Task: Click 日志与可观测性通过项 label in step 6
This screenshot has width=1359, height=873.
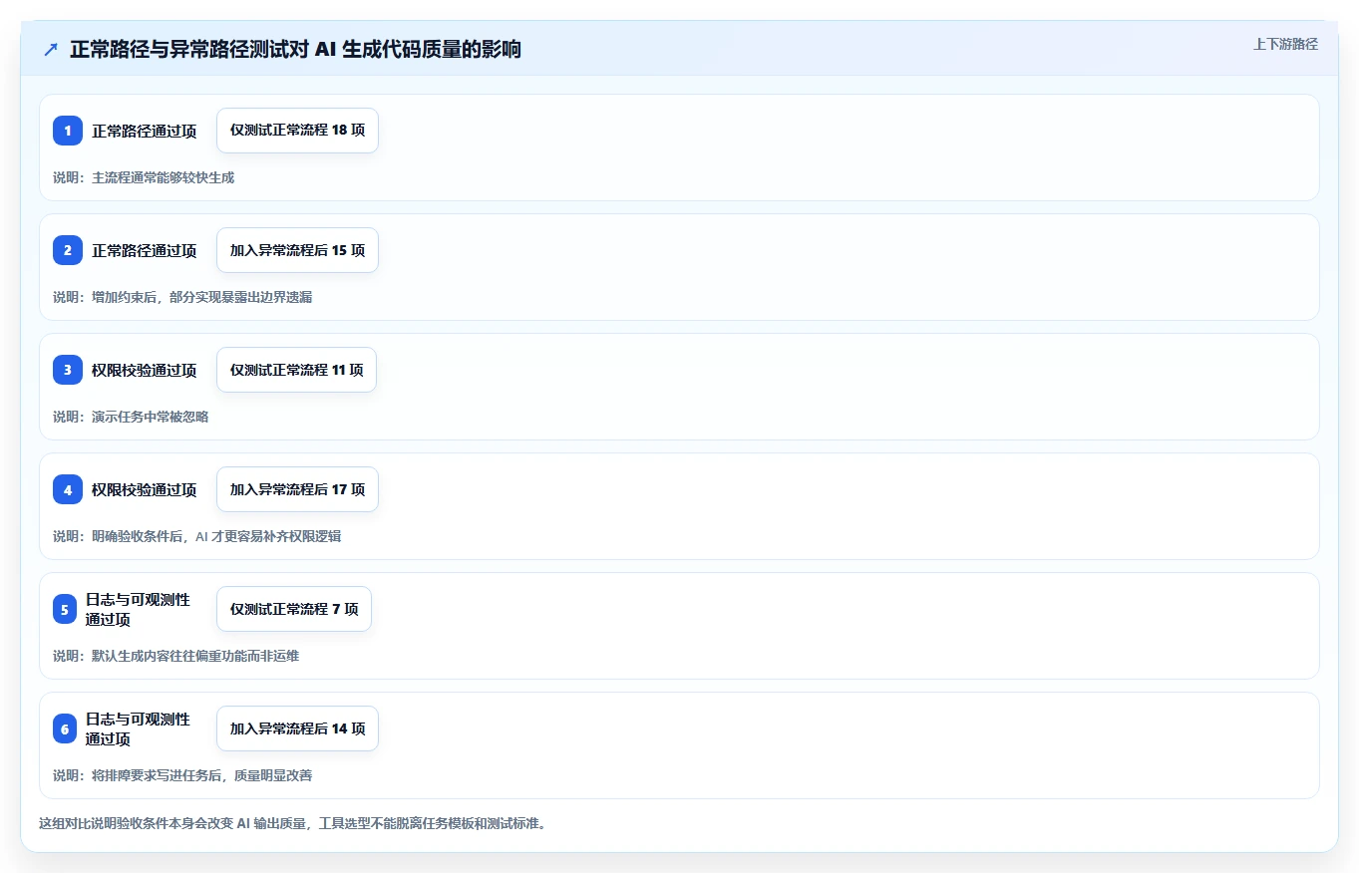Action: click(138, 728)
